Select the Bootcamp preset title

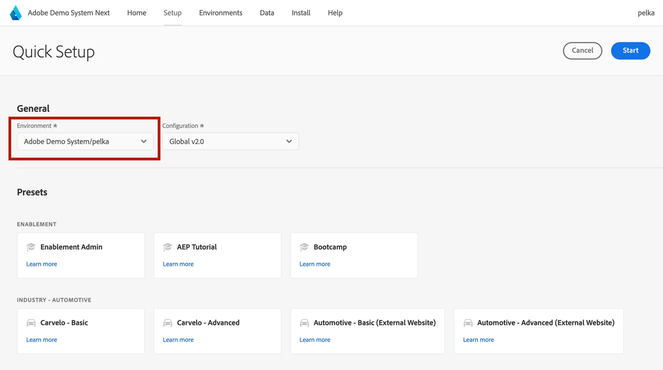pos(330,247)
